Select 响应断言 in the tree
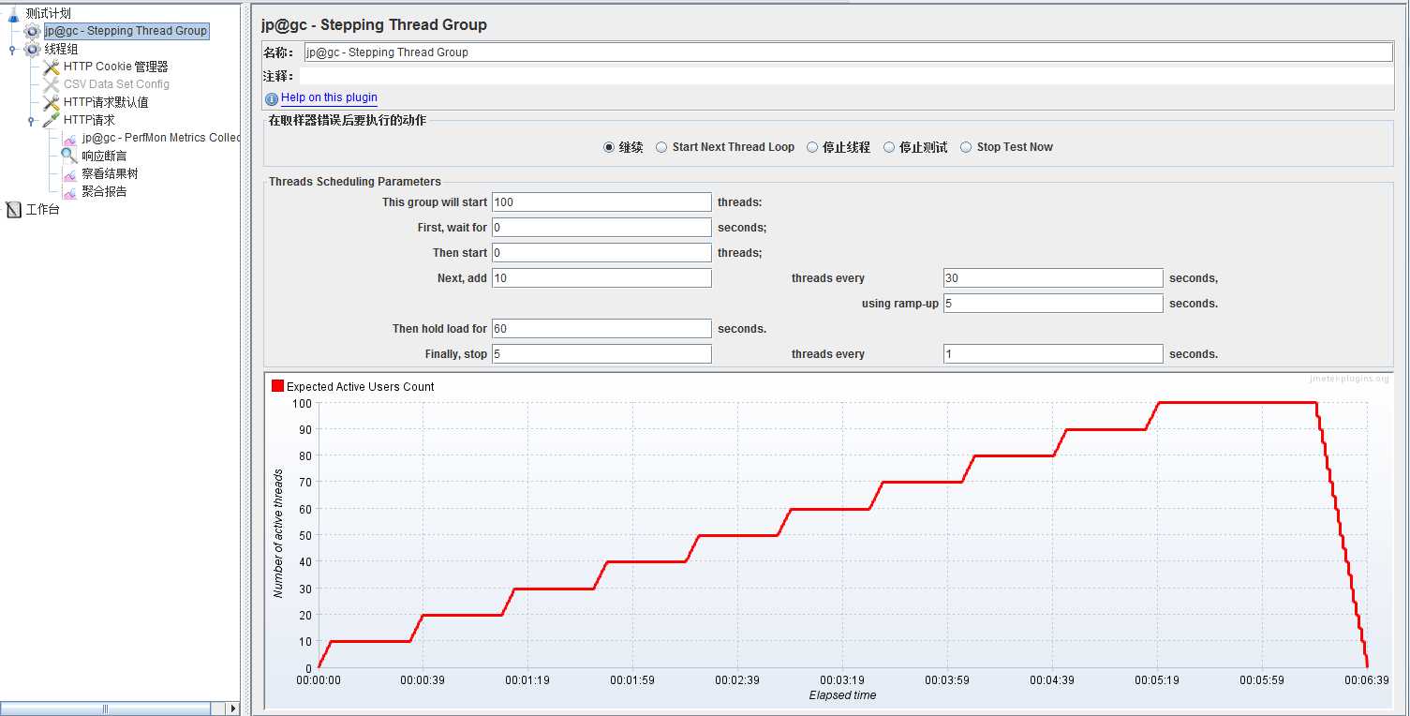Viewport: 1410px width, 716px height. (x=104, y=156)
